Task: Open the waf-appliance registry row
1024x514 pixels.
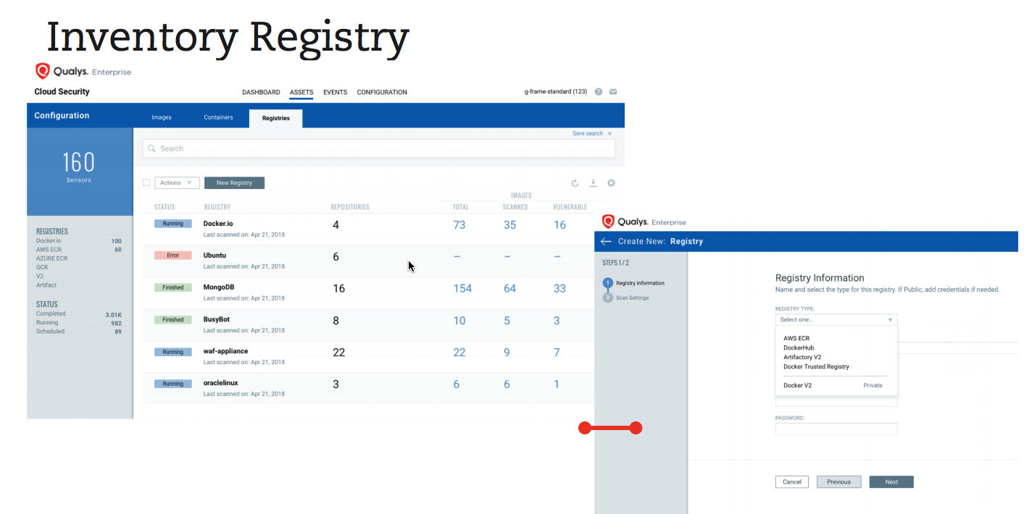Action: [x=368, y=356]
